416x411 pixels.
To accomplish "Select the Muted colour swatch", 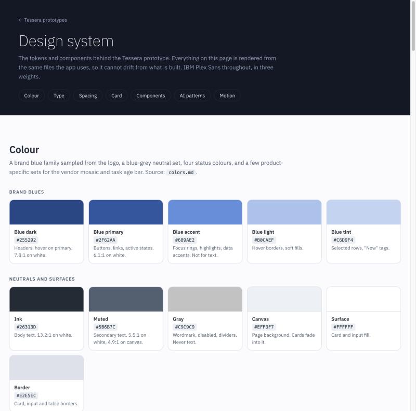I will pos(126,299).
